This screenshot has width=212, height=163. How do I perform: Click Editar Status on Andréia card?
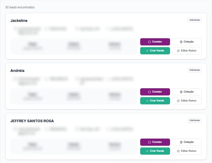click(187, 101)
